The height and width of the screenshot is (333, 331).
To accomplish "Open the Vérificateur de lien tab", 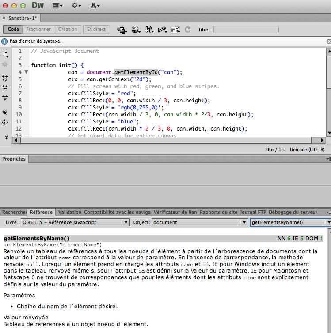I will tap(175, 212).
